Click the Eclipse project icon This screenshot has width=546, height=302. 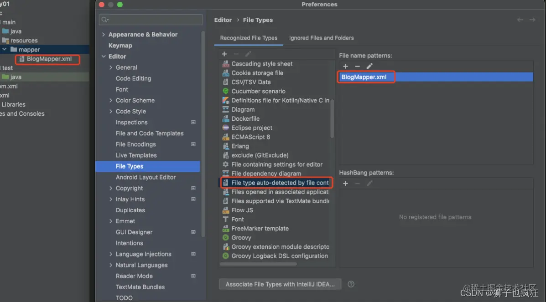pos(226,128)
